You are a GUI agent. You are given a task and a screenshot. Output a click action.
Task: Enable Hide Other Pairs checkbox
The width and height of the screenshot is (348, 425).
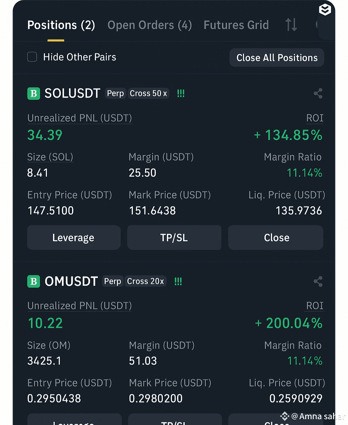[x=32, y=57]
